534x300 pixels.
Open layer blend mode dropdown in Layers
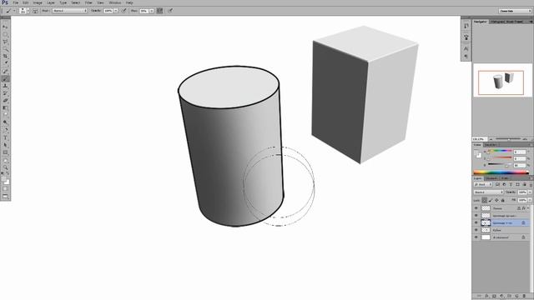488,192
